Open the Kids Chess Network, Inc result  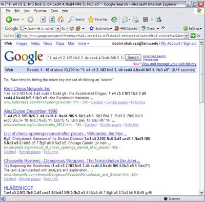[27, 89]
